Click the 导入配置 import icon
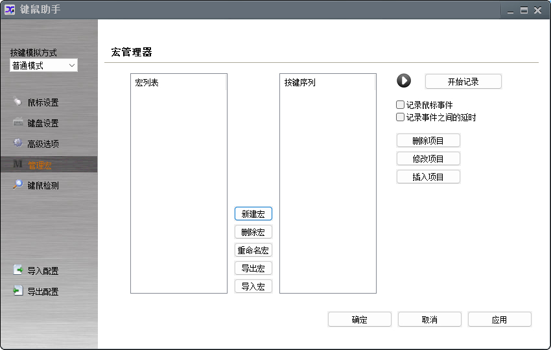Image resolution: width=551 pixels, height=350 pixels. (x=18, y=270)
